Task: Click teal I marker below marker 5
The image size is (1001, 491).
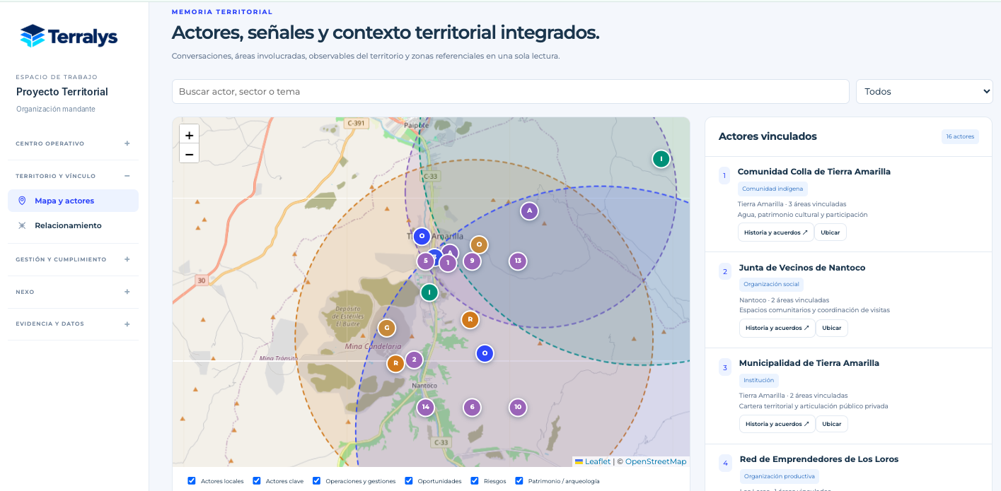Action: (429, 292)
